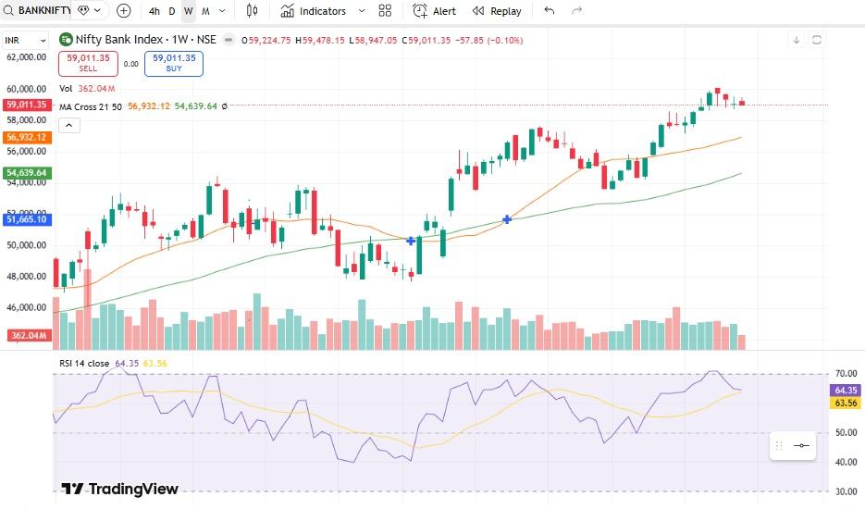Click the 0.00 spread value between SELL and BUY
This screenshot has width=865, height=509.
tap(130, 64)
